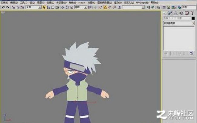
Task: Open the reactor menu
Action: click(x=82, y=2)
